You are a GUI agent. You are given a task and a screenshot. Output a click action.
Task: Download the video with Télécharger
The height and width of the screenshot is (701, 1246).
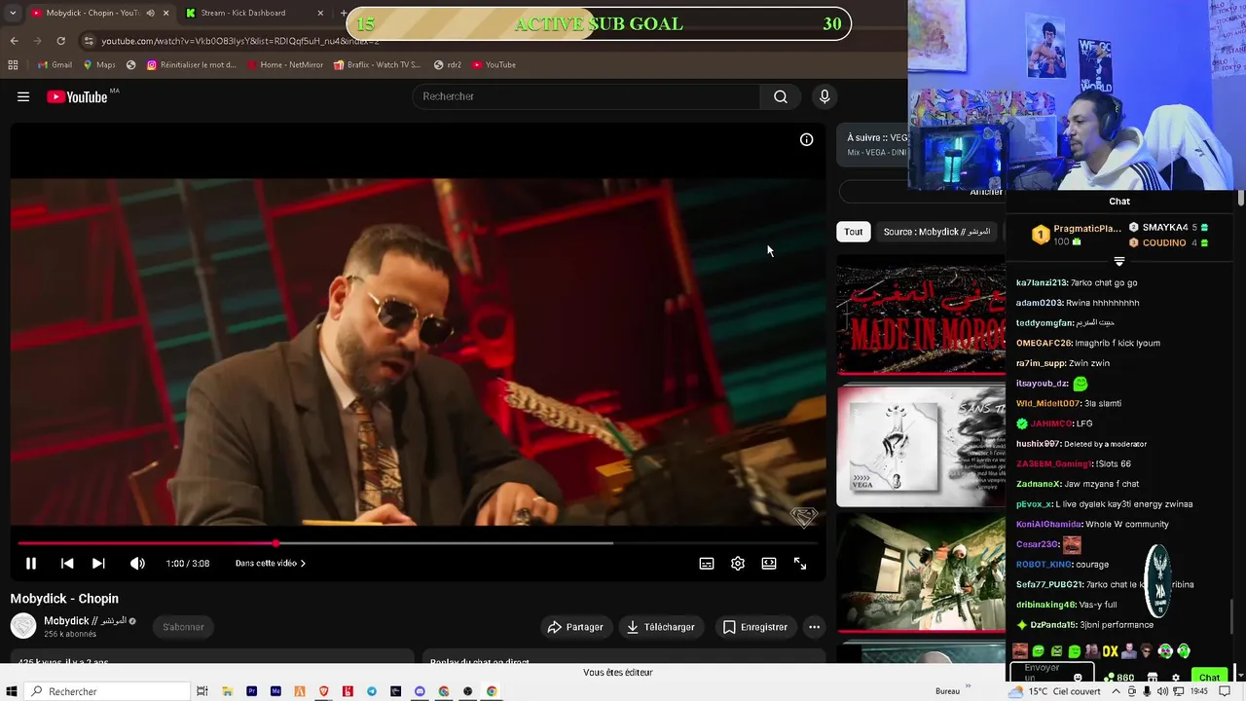pyautogui.click(x=661, y=627)
